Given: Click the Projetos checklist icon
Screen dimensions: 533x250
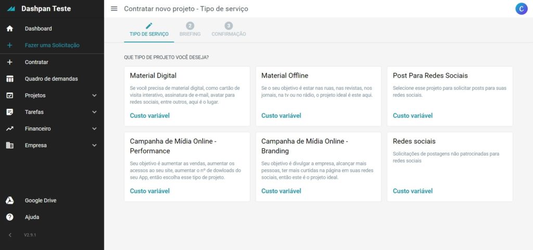Looking at the screenshot, I should [x=10, y=95].
